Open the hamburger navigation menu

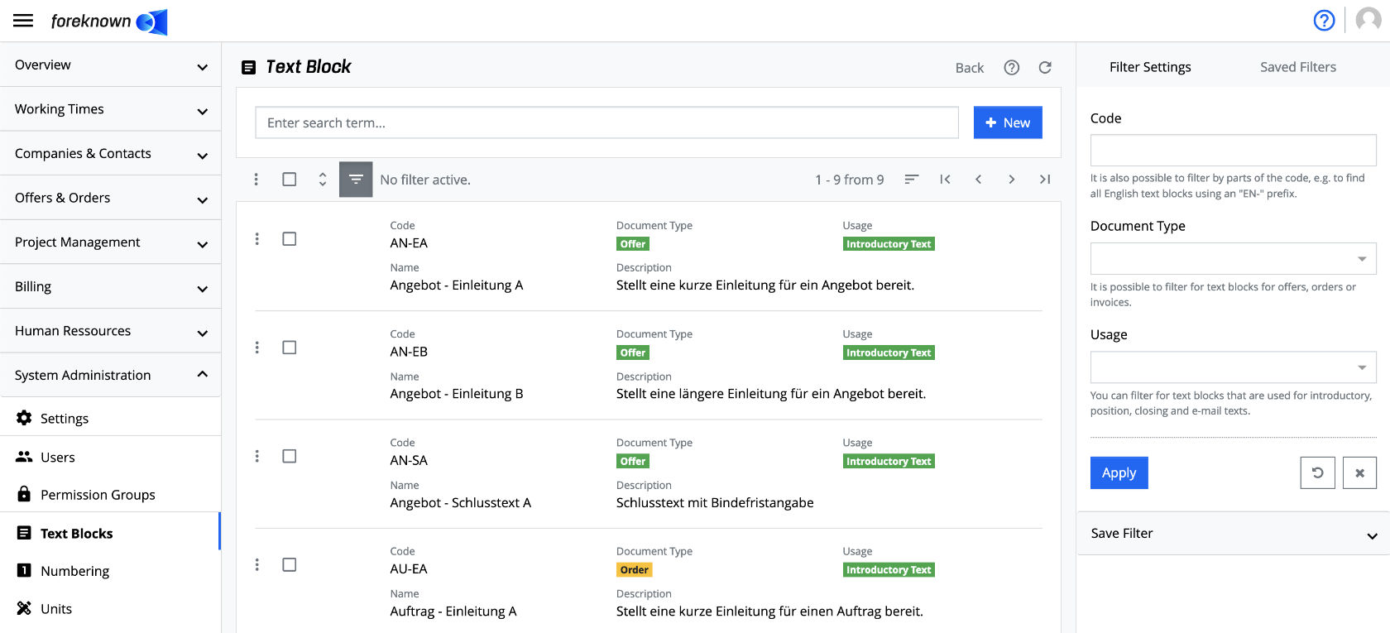click(x=23, y=21)
